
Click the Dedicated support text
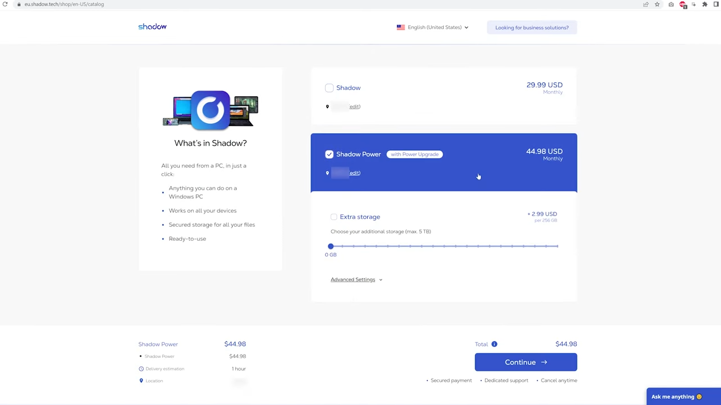(x=506, y=380)
